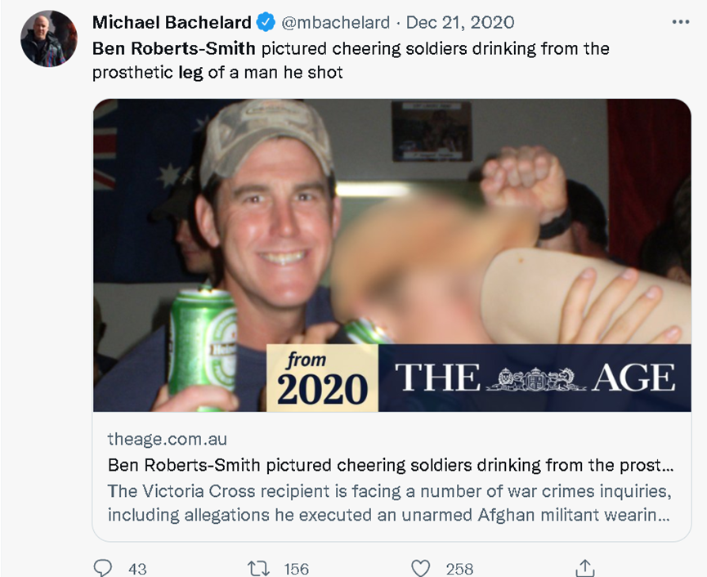This screenshot has height=577, width=707.
Task: Click the Dec 21, 2020 timestamp
Action: [460, 22]
